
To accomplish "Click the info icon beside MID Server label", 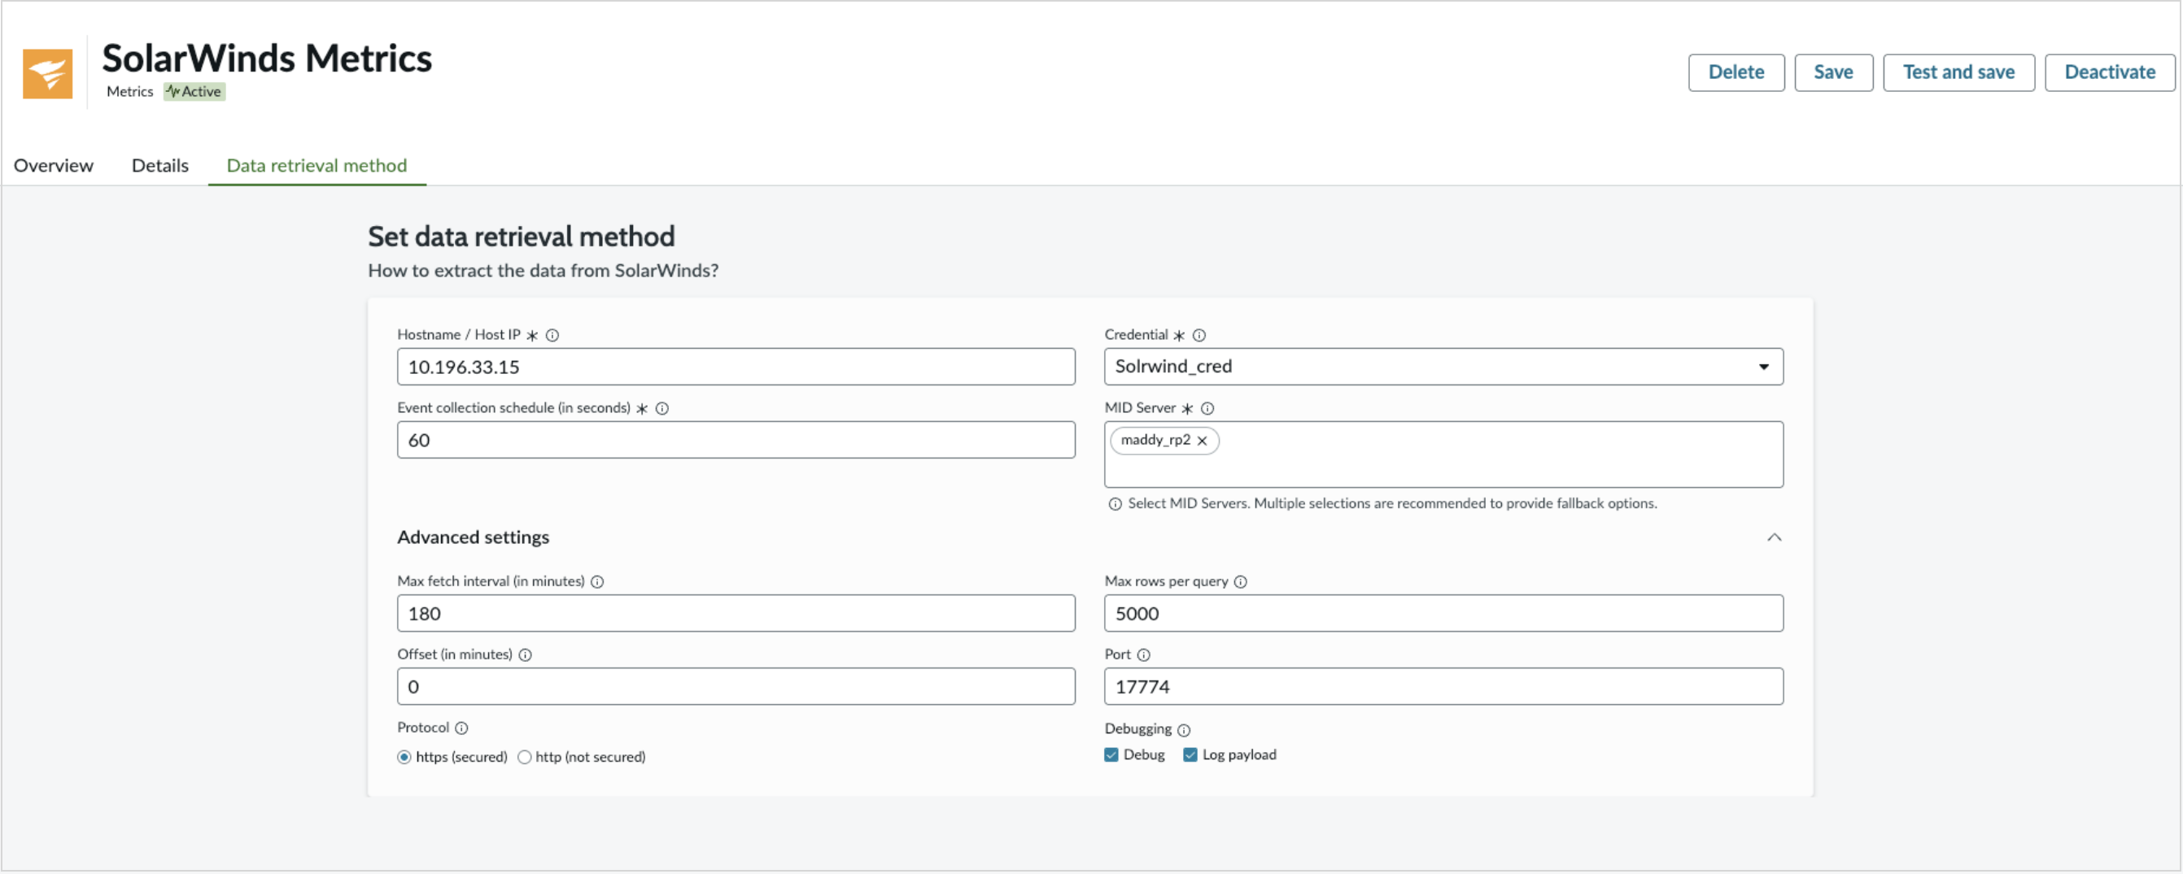I will (x=1207, y=408).
